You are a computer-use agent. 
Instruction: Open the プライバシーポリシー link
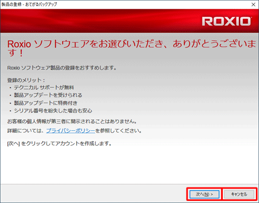pyautogui.click(x=70, y=131)
